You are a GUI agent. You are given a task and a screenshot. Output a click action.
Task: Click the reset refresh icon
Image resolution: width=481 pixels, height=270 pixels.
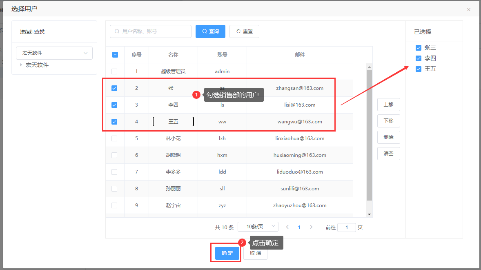pyautogui.click(x=238, y=31)
